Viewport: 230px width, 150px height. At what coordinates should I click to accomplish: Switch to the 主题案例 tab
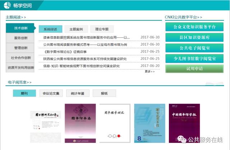76,29
